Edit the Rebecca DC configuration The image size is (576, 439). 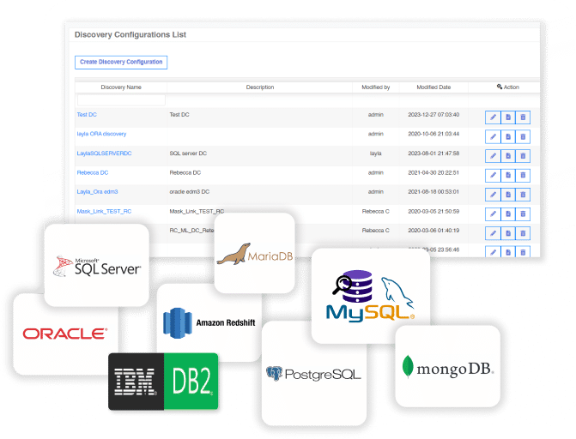pos(493,176)
